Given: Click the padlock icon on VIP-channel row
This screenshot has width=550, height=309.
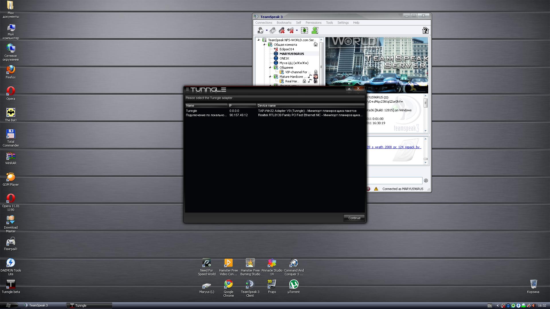Looking at the screenshot, I should click(x=315, y=72).
